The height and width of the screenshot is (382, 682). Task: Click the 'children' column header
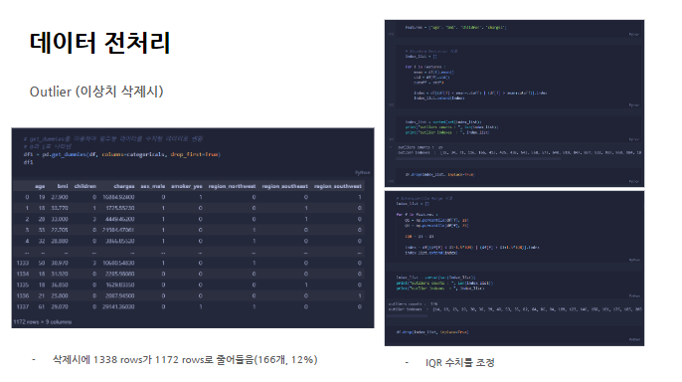point(85,186)
